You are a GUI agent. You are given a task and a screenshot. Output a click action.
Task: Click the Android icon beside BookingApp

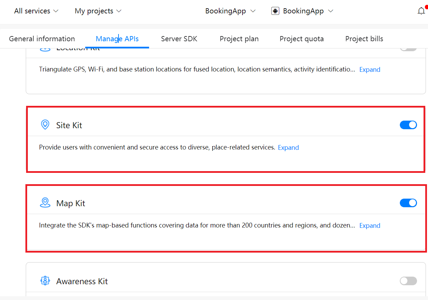click(275, 11)
